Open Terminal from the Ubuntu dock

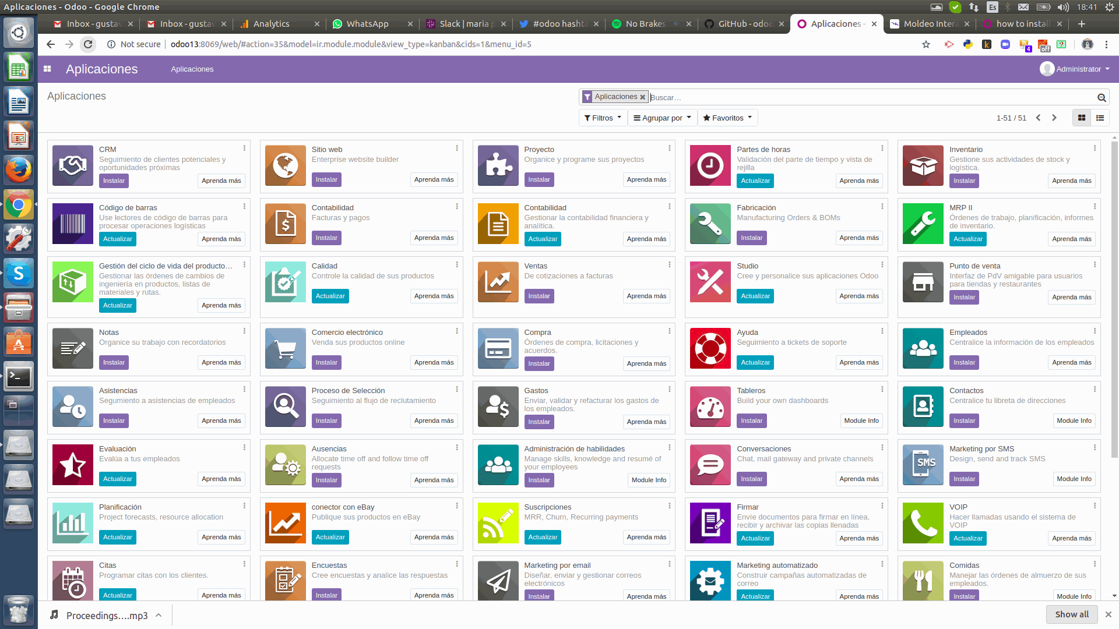click(x=19, y=377)
